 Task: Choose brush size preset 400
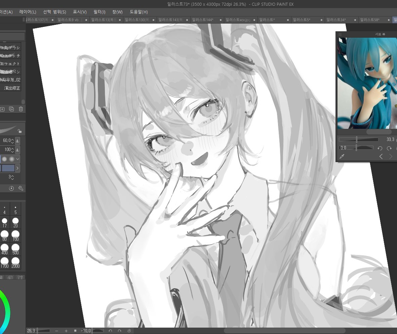(5, 249)
